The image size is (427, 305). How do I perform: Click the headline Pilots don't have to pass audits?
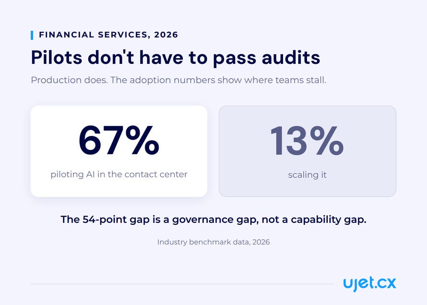pos(176,58)
